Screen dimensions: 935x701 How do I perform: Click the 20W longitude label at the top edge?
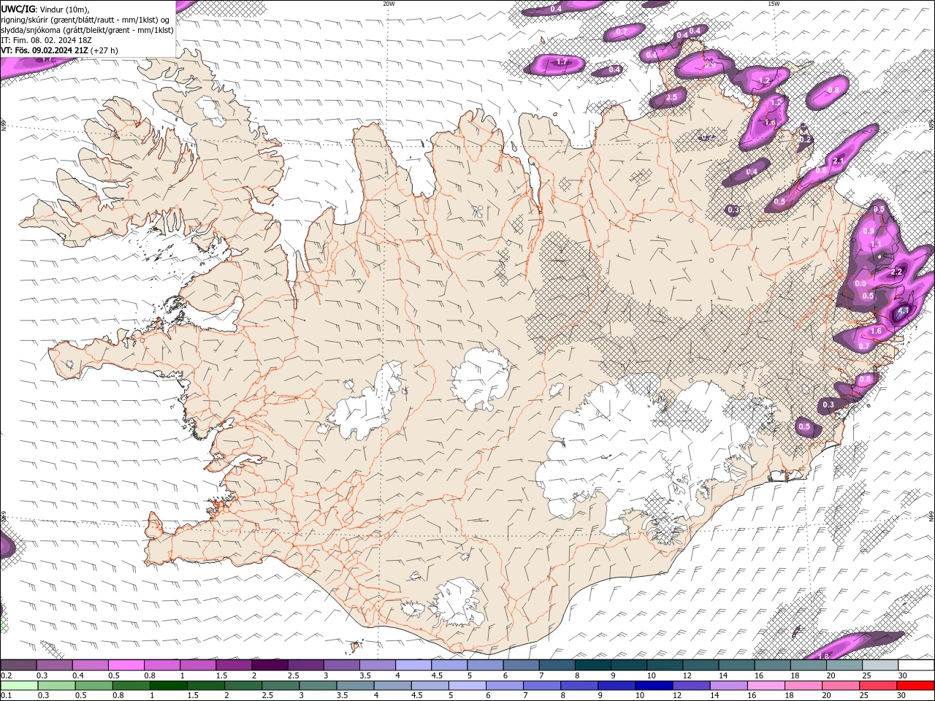pos(389,4)
